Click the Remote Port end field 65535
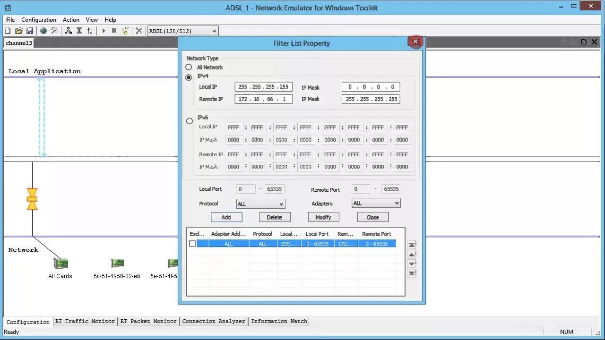The height and width of the screenshot is (340, 605). (x=391, y=189)
